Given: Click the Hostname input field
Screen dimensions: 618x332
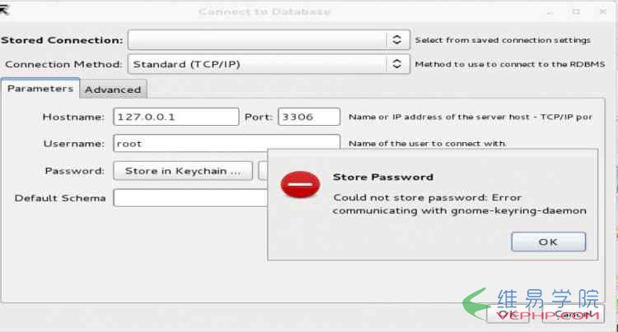Looking at the screenshot, I should click(176, 117).
